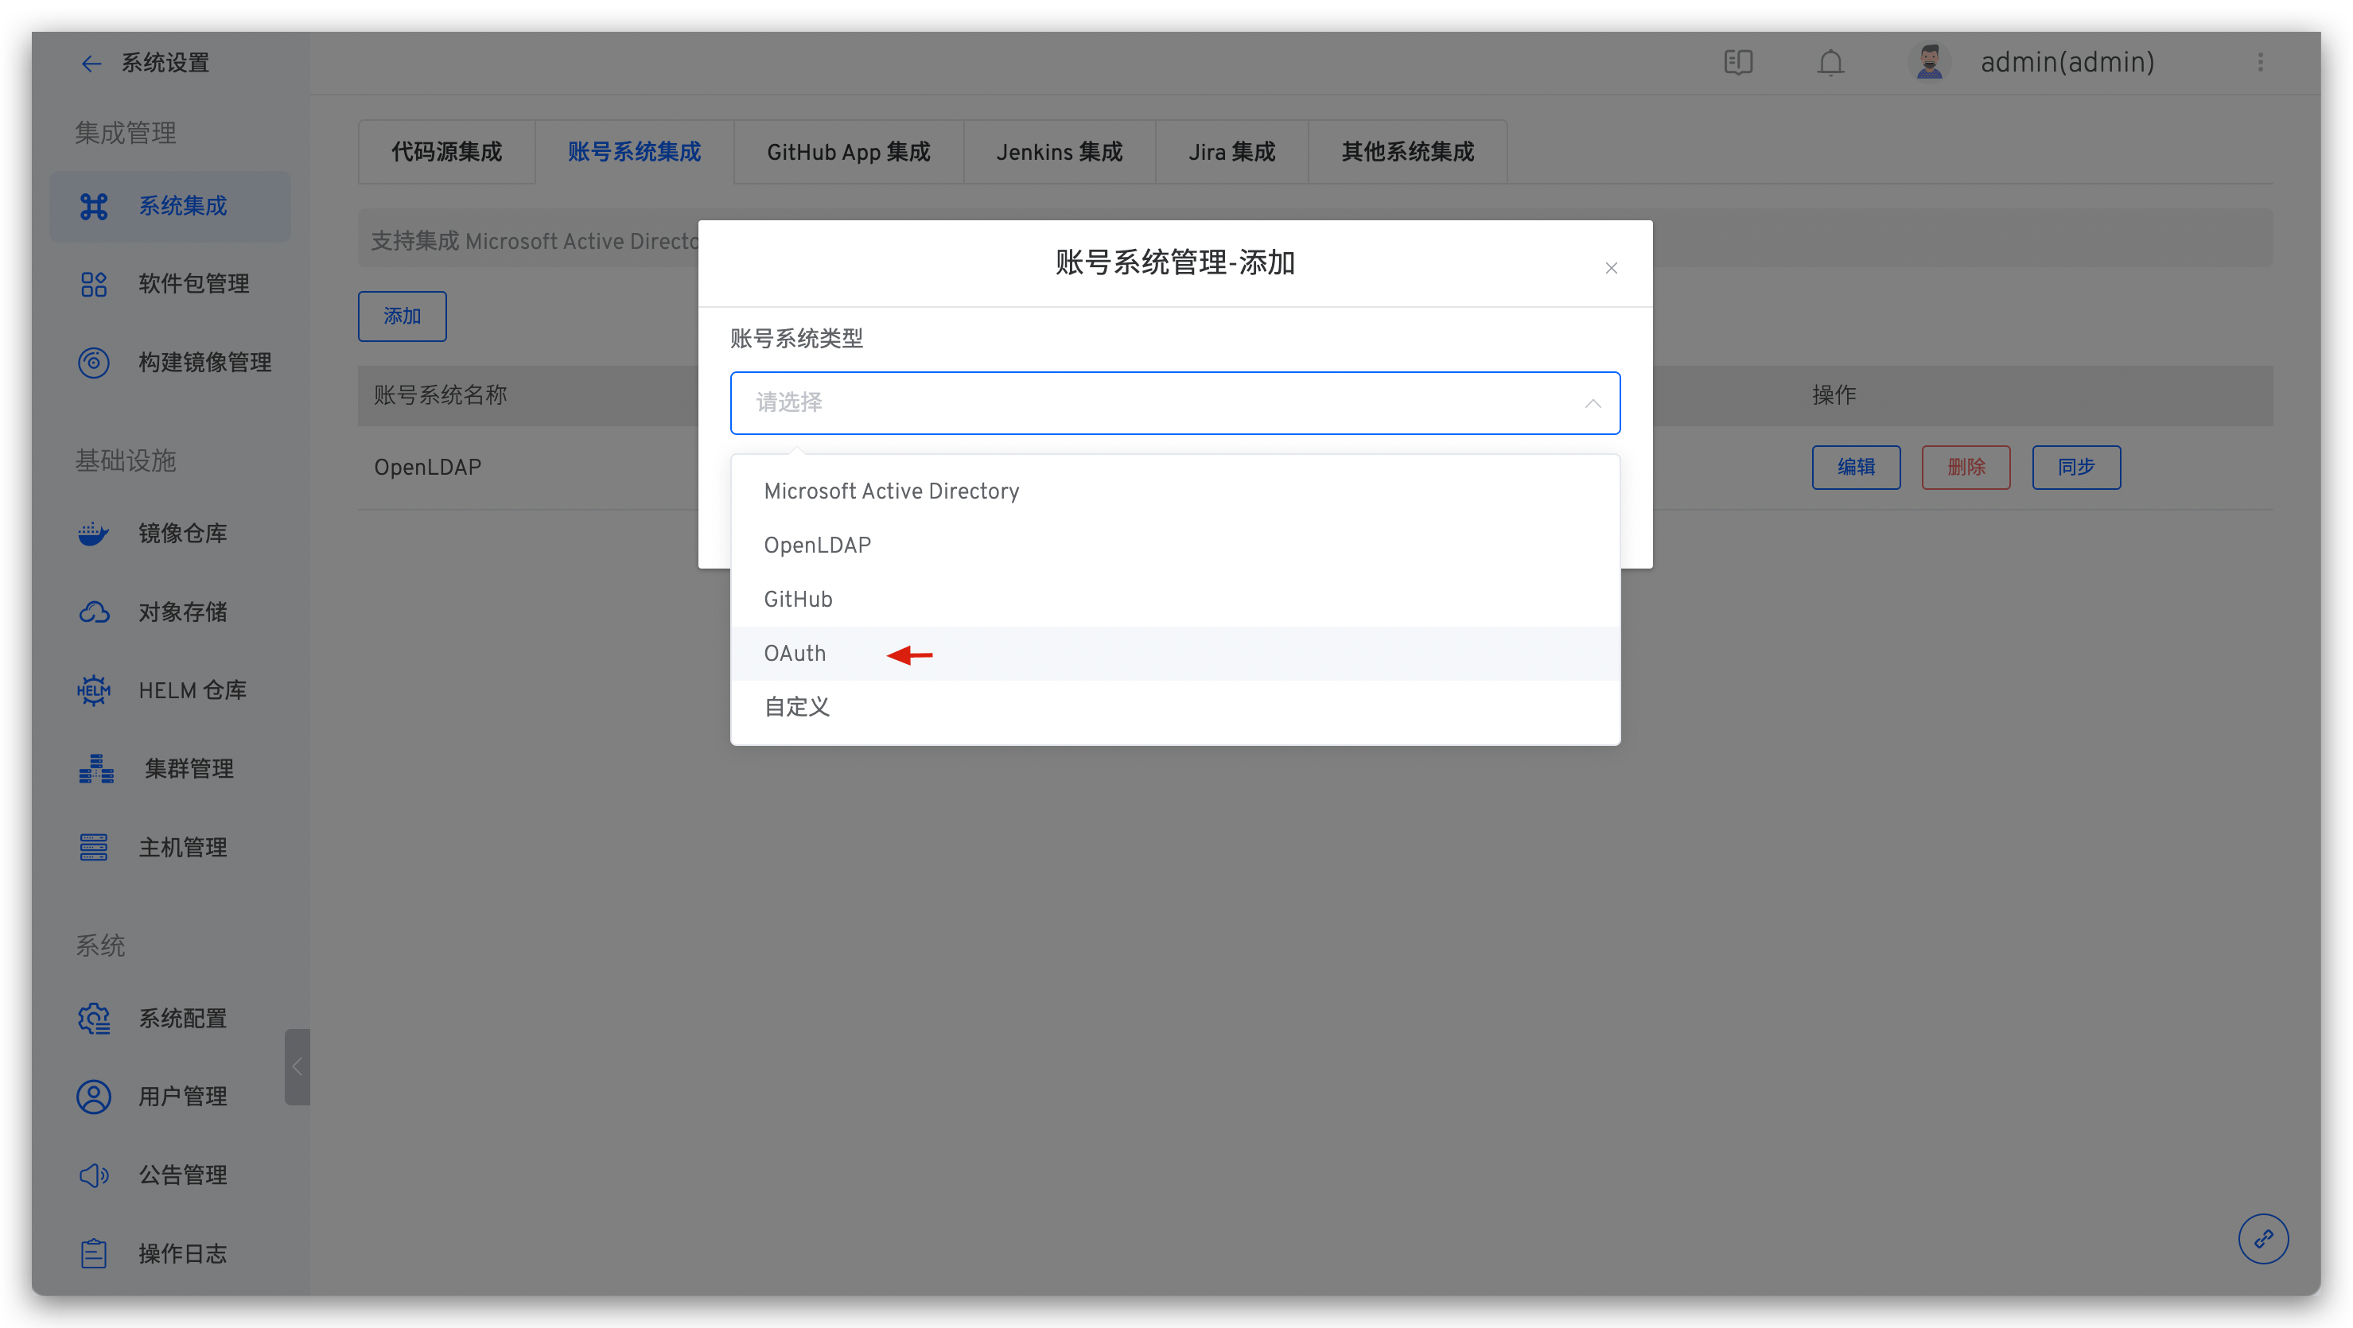2353x1328 pixels.
Task: Open HELM 仓库 in the sidebar
Action: (x=191, y=689)
